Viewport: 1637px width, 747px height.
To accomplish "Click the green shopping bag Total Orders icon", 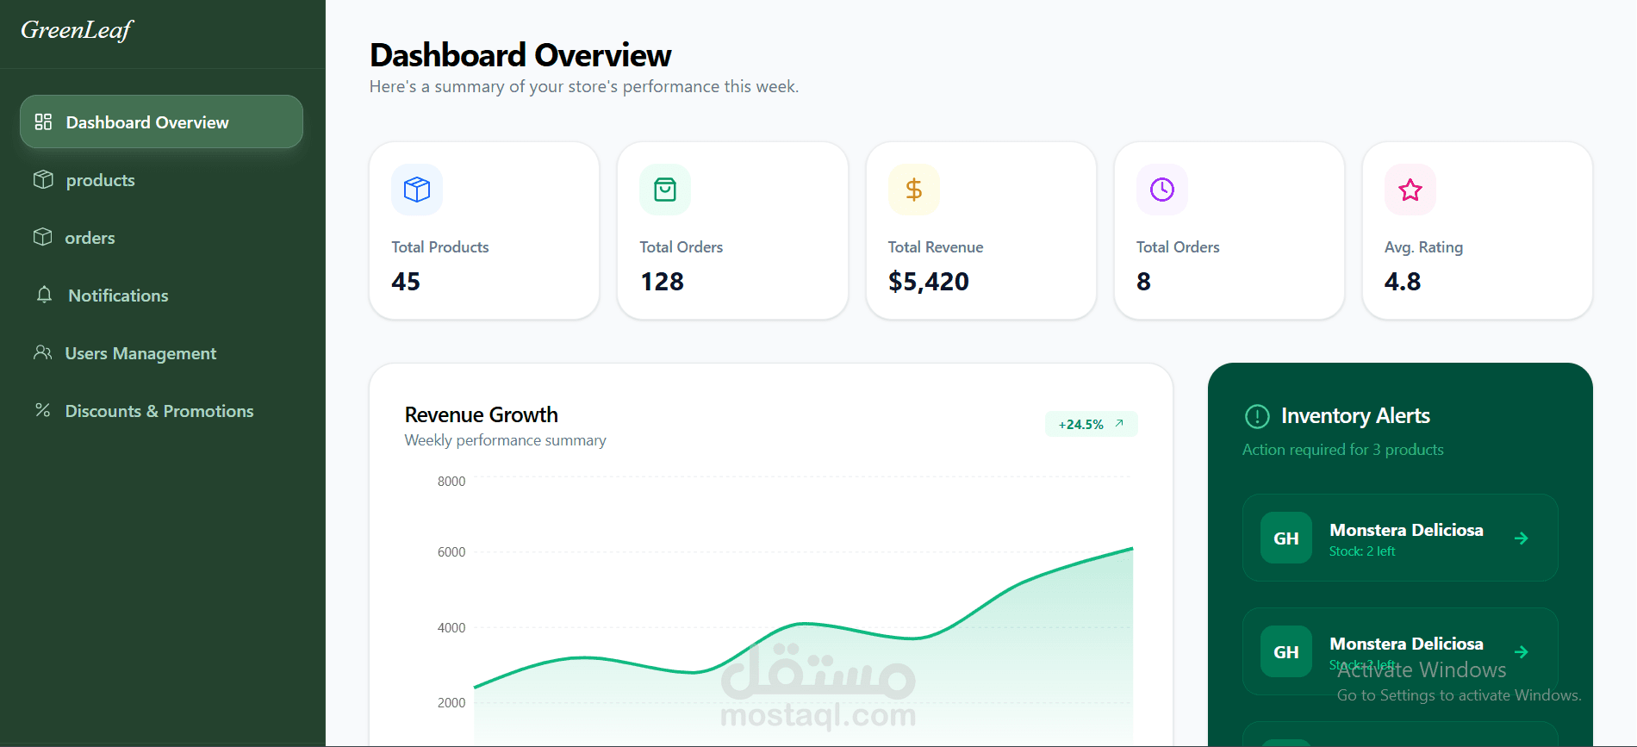I will pyautogui.click(x=665, y=190).
